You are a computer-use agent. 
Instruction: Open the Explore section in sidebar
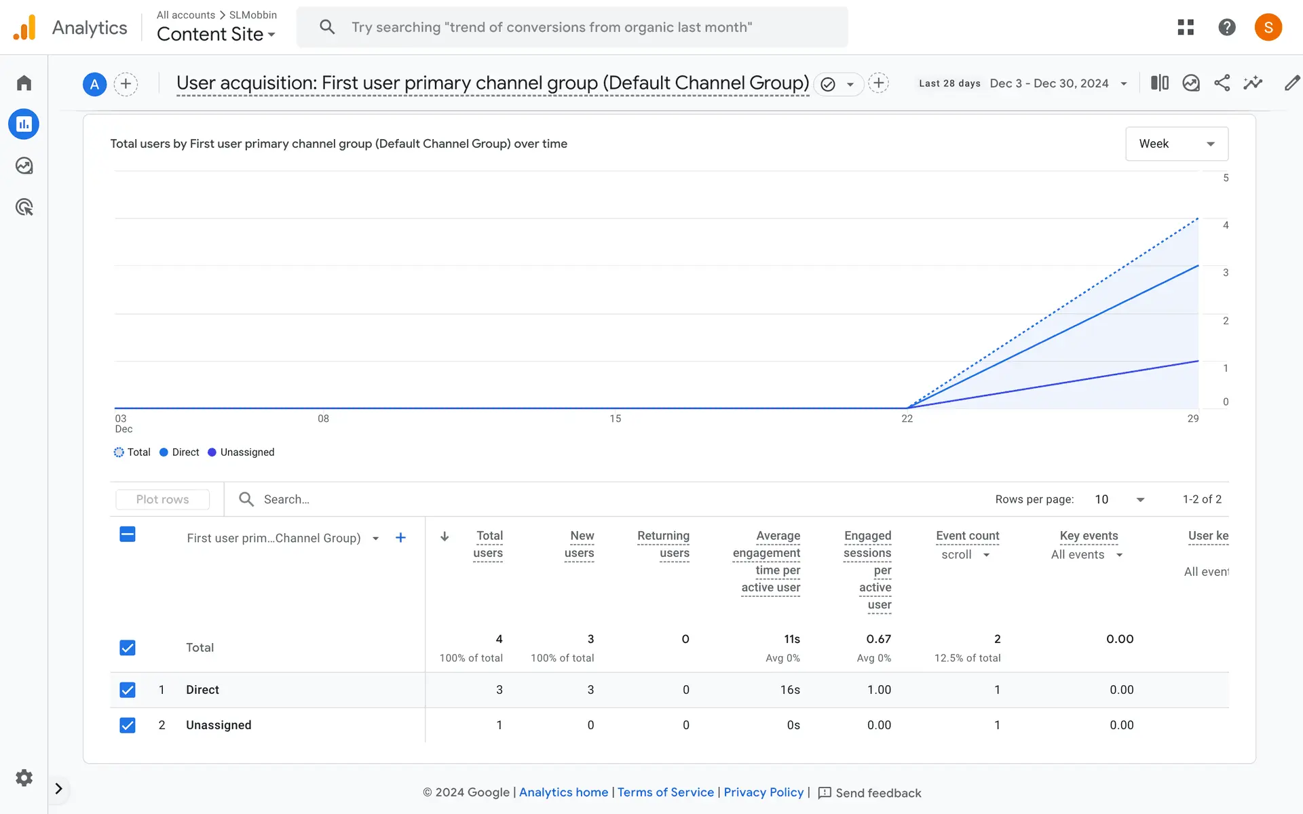point(24,166)
